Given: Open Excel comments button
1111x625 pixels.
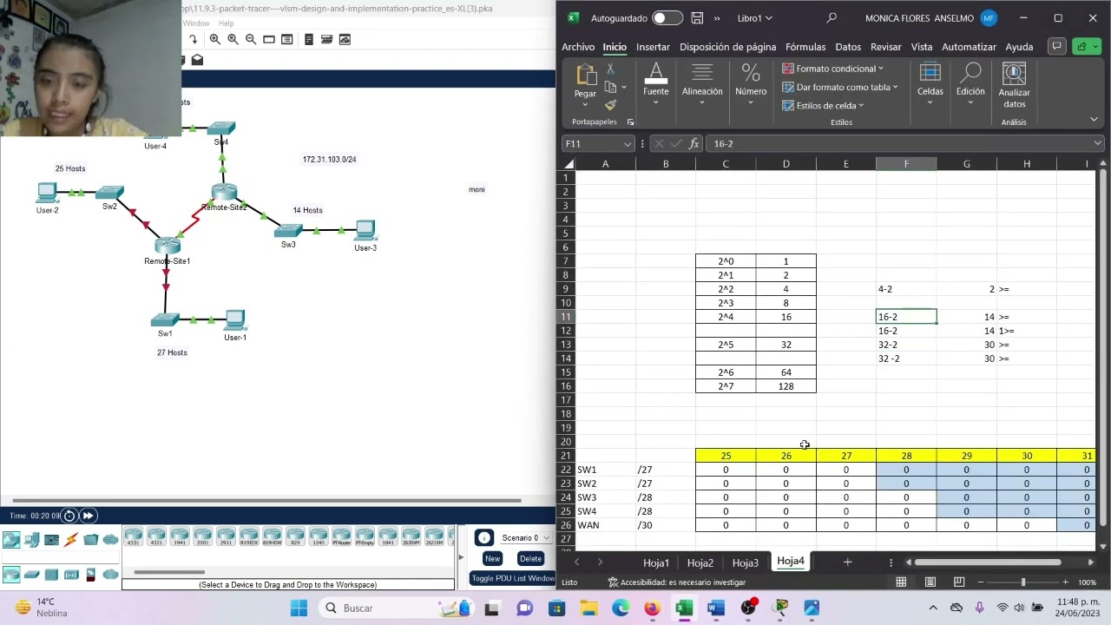Looking at the screenshot, I should [1056, 47].
